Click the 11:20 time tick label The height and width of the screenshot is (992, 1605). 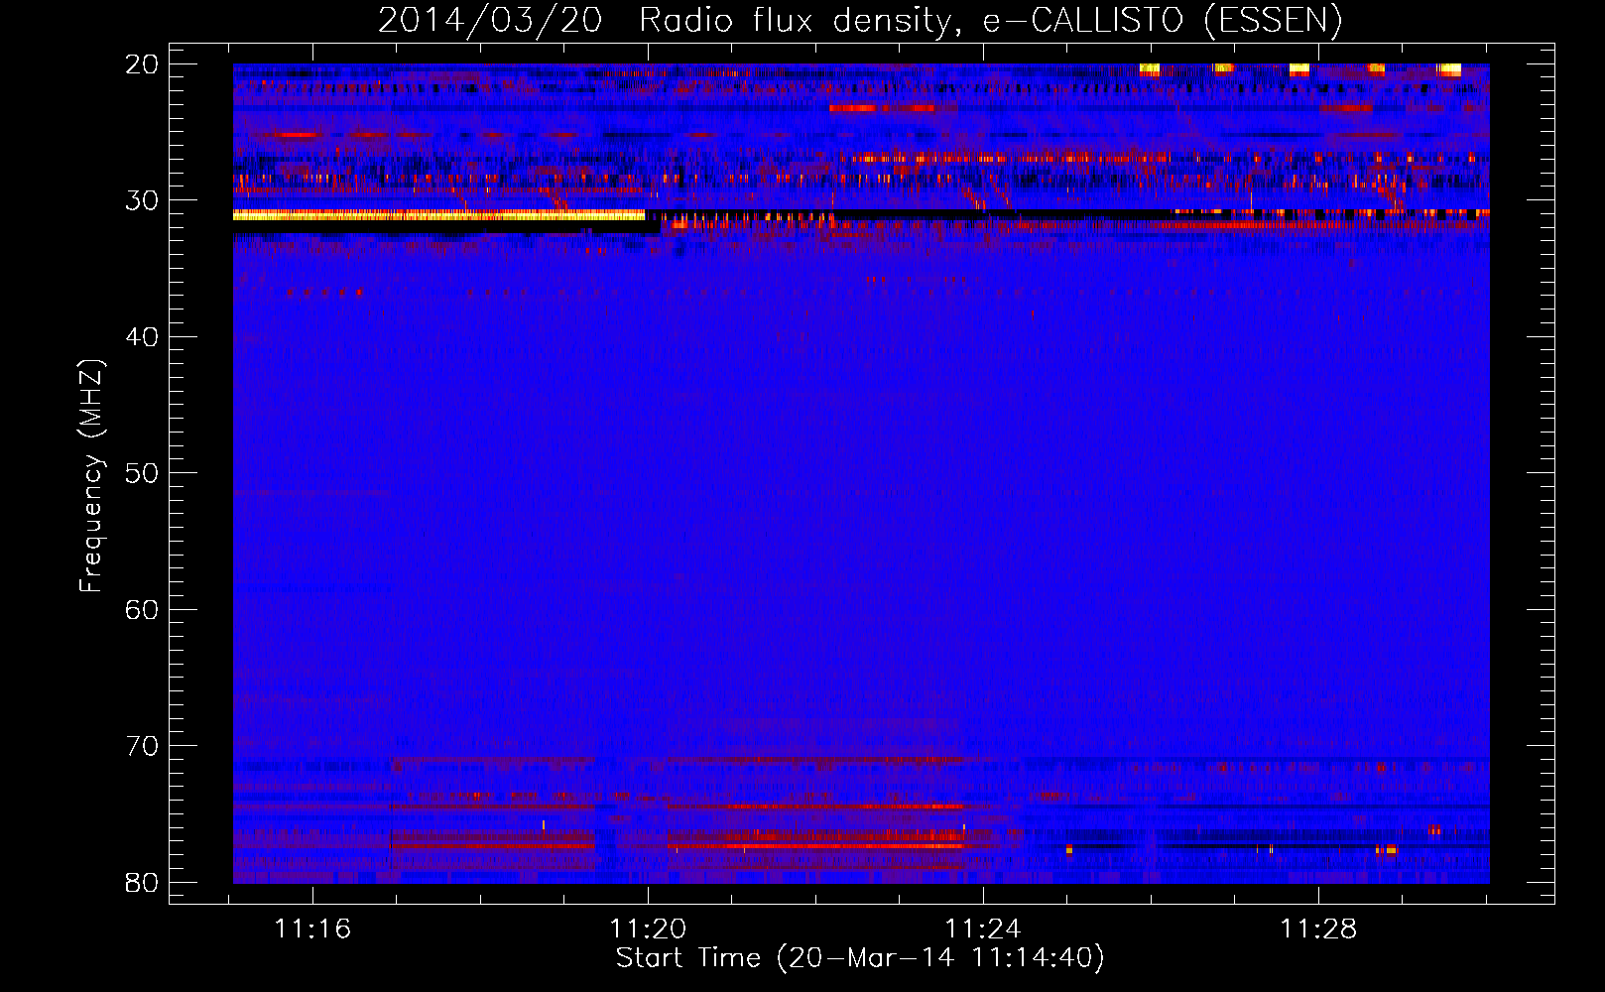click(x=648, y=930)
